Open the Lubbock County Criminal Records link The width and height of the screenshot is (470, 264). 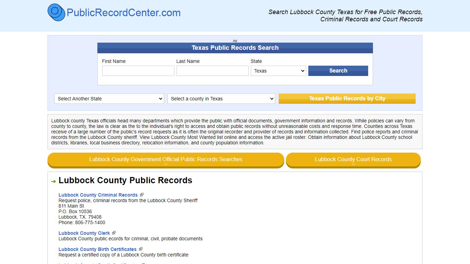[x=98, y=195]
